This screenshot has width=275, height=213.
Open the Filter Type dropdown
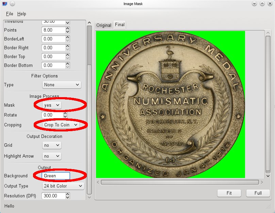(x=62, y=85)
